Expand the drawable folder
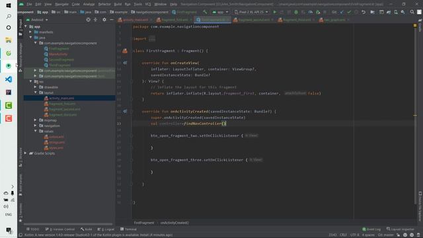 point(36,87)
